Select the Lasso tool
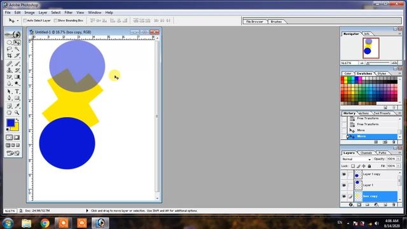 click(10, 49)
